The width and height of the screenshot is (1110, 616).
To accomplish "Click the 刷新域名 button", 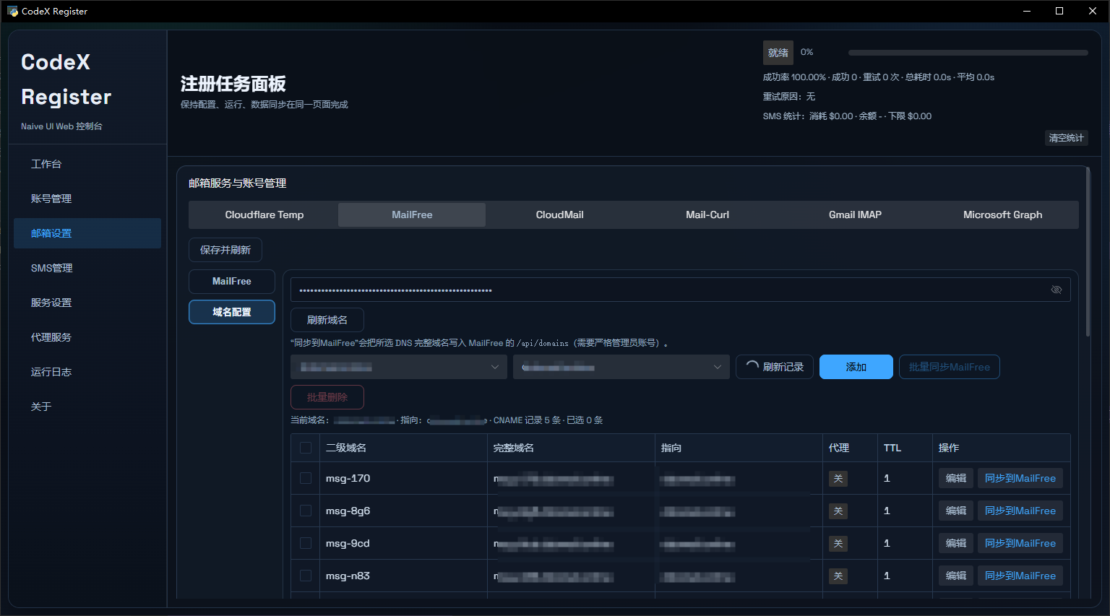I will tap(327, 320).
